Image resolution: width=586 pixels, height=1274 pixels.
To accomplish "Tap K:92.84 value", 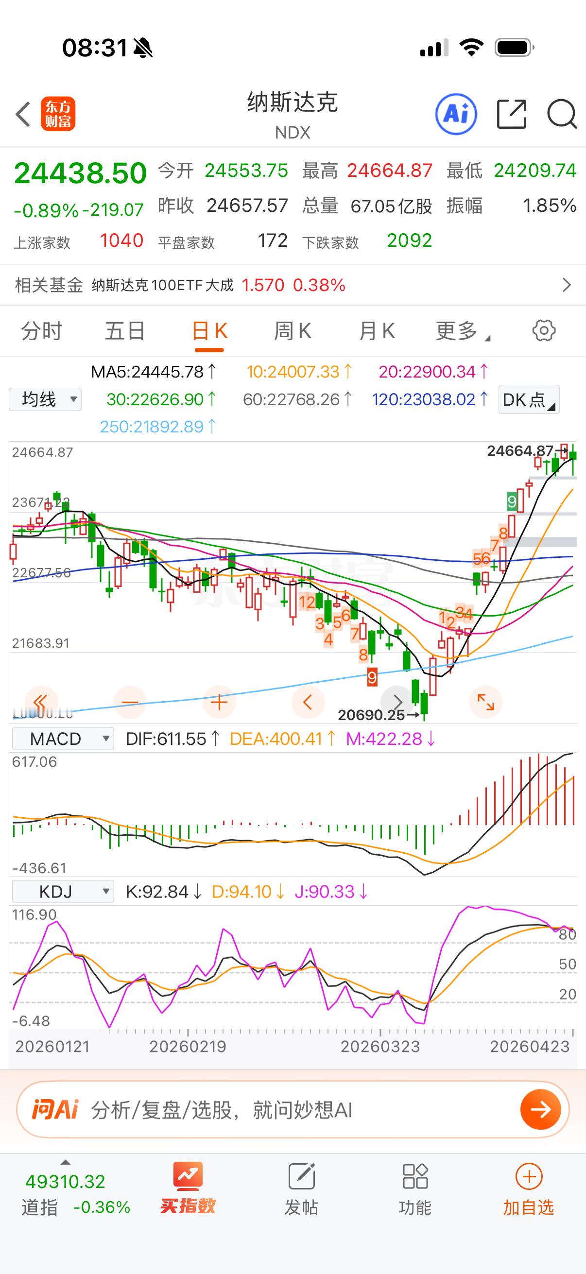I will pyautogui.click(x=164, y=891).
